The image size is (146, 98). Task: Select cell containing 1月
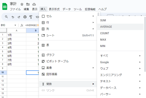click(x=16, y=35)
